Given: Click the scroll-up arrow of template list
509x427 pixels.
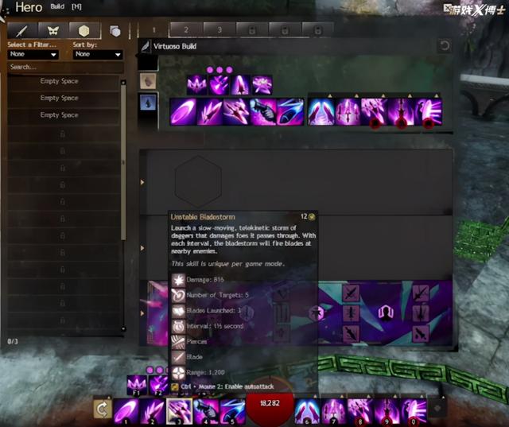Looking at the screenshot, I should coord(123,83).
